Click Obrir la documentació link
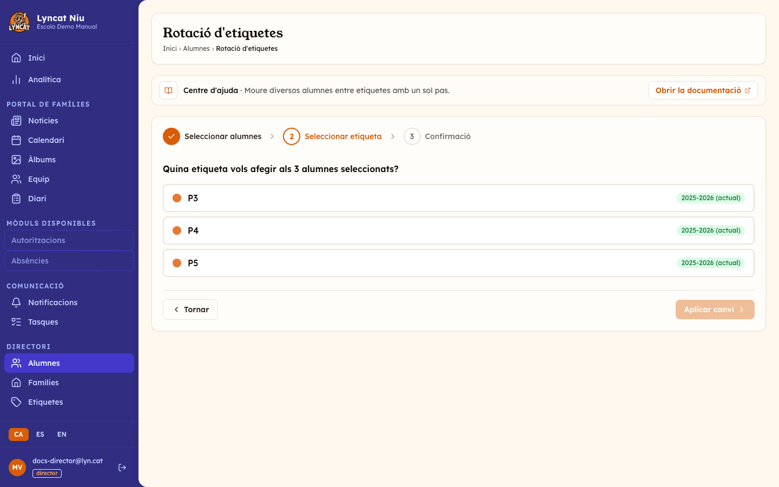The width and height of the screenshot is (779, 487). (x=703, y=90)
